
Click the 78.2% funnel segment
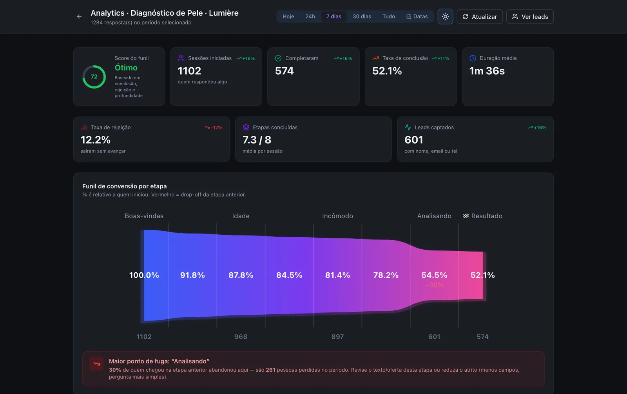(x=386, y=275)
